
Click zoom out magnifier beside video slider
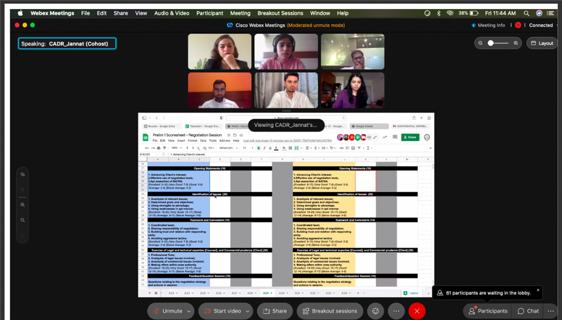pos(480,43)
